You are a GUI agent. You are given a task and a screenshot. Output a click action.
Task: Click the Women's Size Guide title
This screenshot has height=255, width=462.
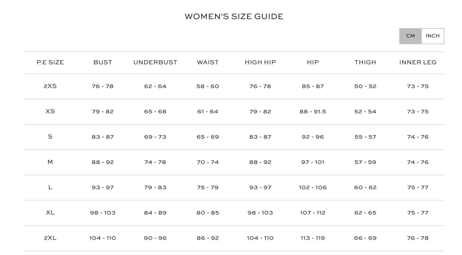tap(234, 17)
